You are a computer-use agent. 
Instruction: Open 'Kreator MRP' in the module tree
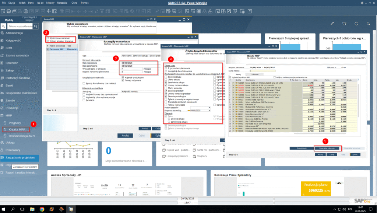[x=17, y=129]
